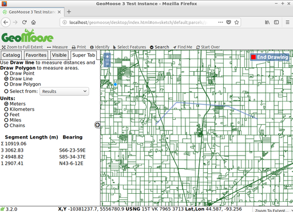Open the Print tool
The width and height of the screenshot is (293, 212).
(79, 47)
